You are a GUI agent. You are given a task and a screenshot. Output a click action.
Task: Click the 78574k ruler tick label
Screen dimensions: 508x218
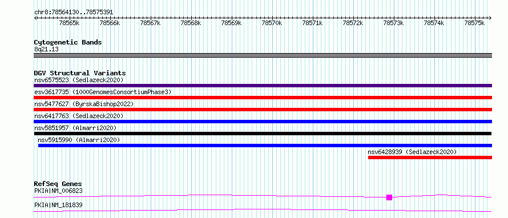[x=434, y=23]
